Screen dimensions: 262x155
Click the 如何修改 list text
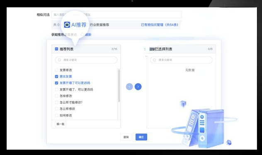coord(66,115)
